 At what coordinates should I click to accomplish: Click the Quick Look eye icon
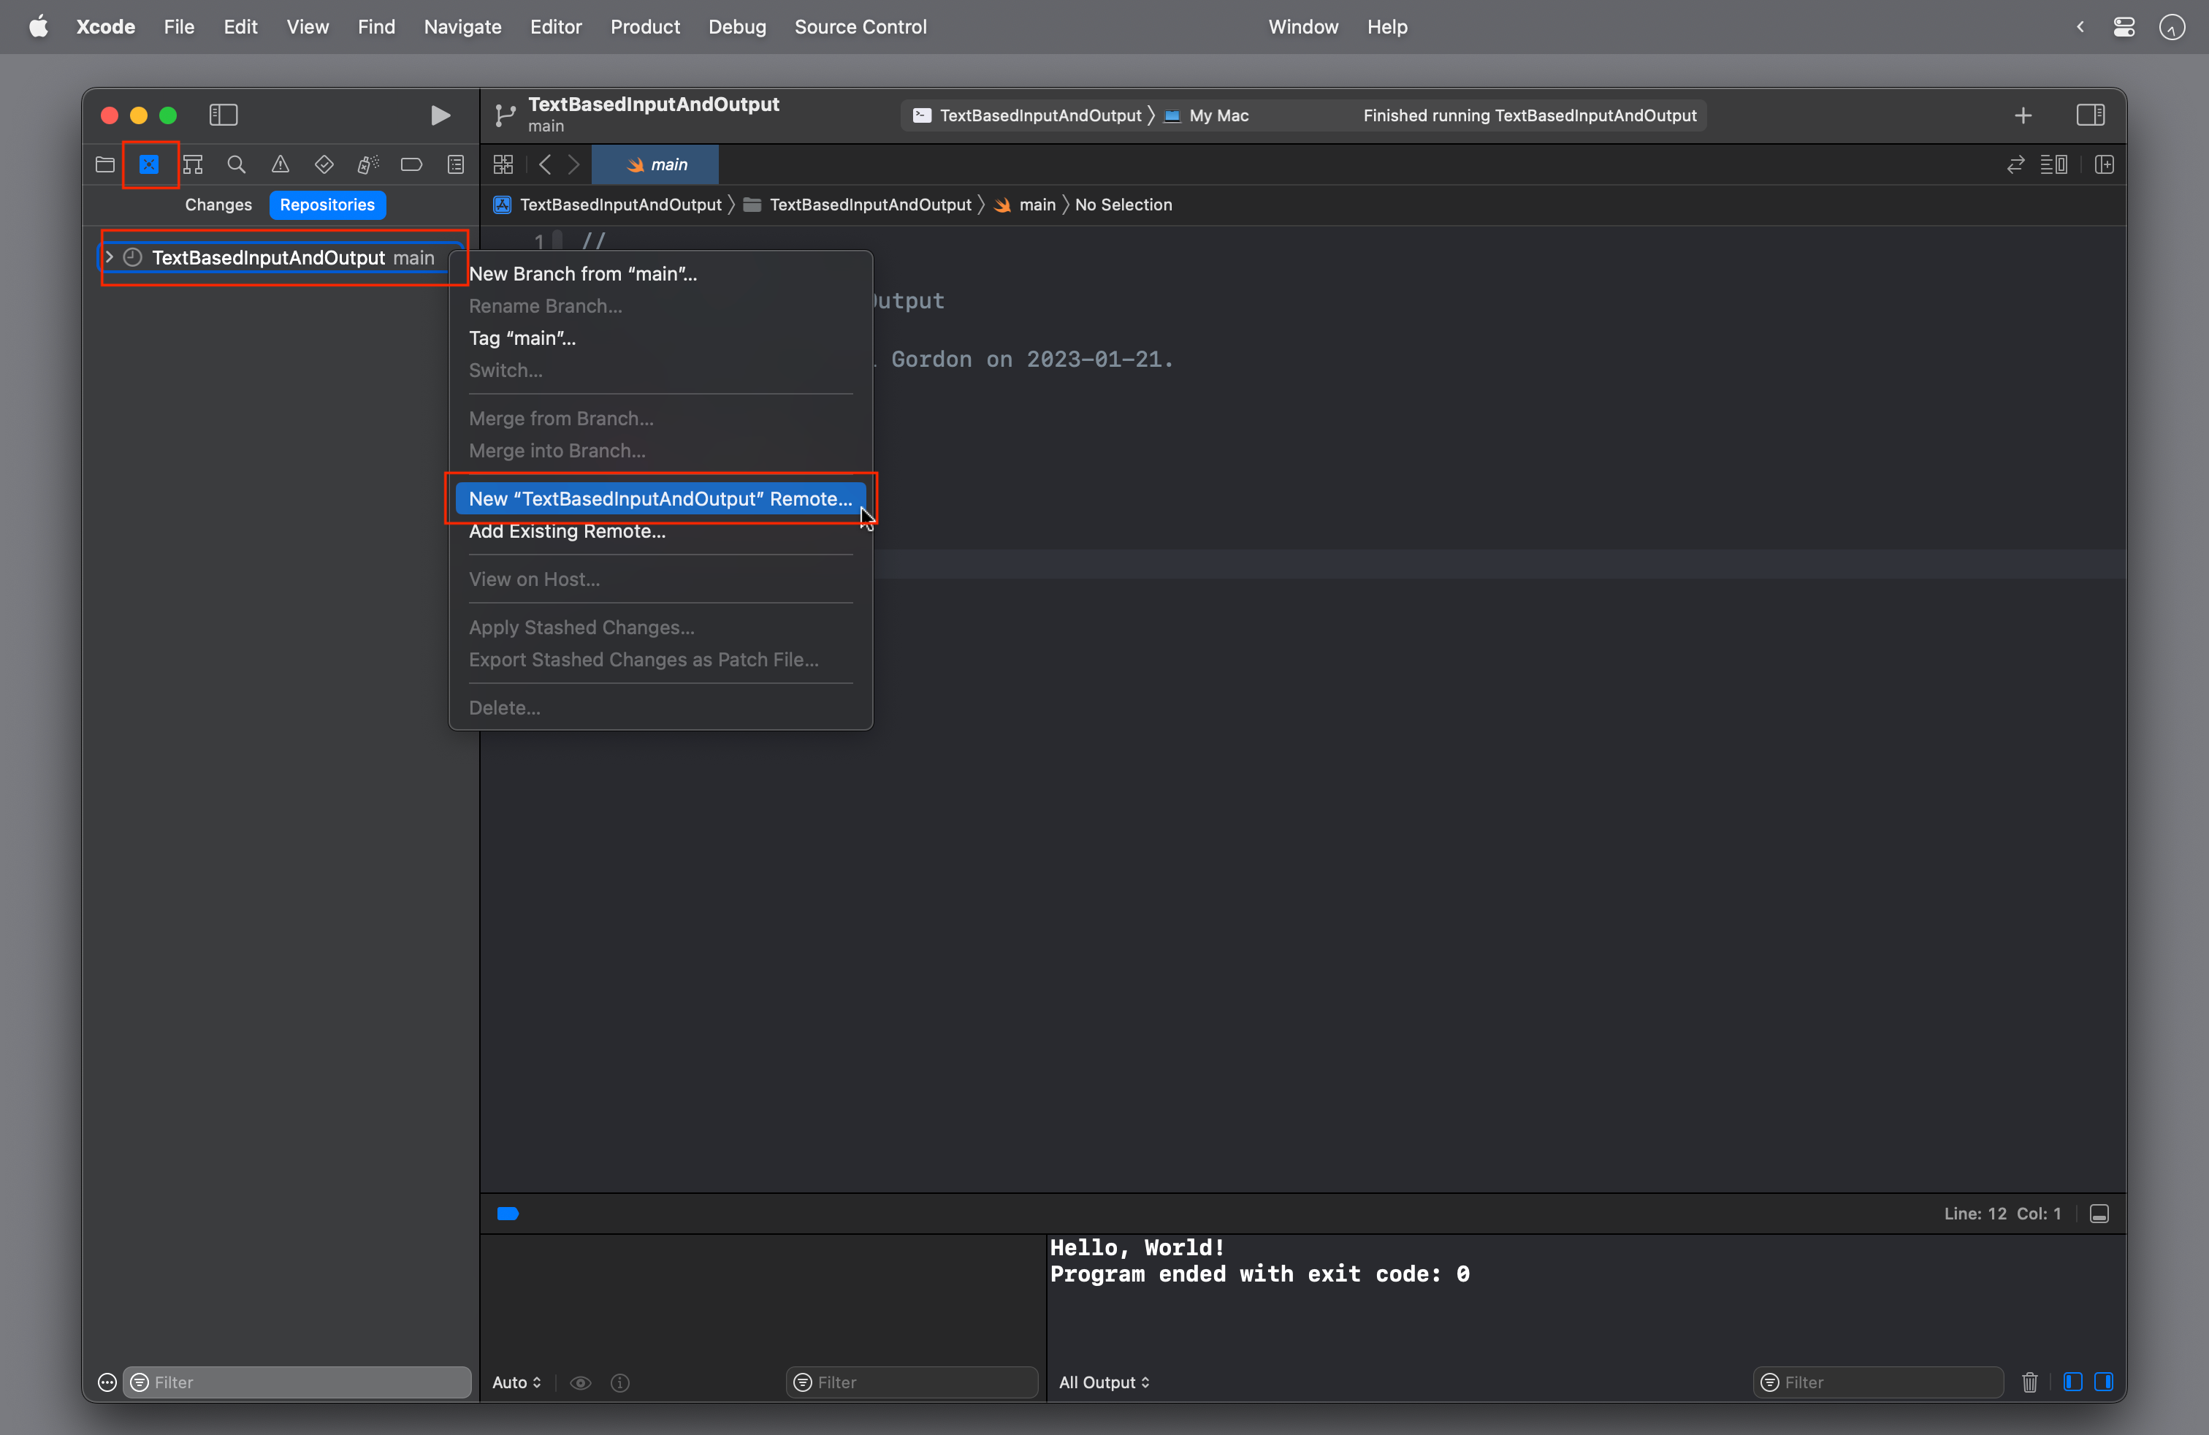click(x=581, y=1383)
